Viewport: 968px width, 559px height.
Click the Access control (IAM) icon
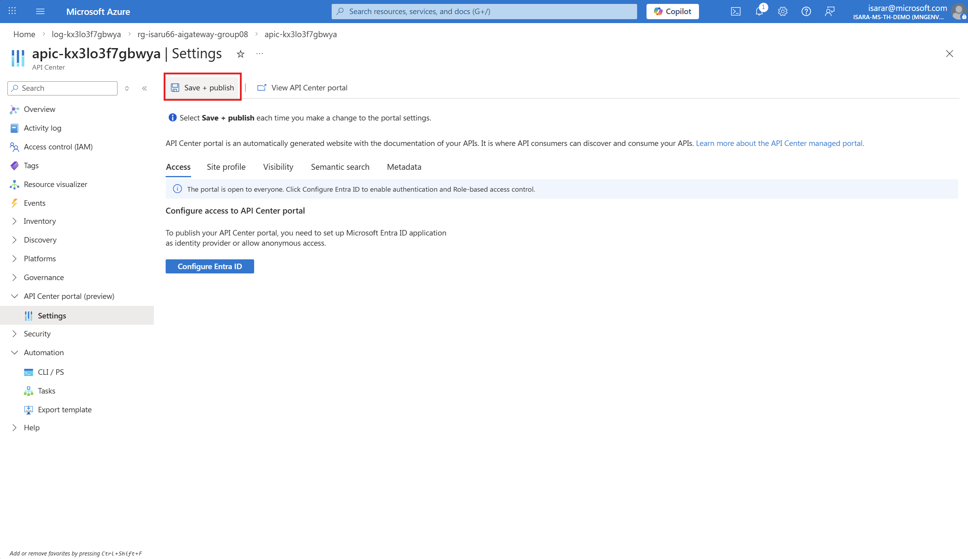coord(14,147)
